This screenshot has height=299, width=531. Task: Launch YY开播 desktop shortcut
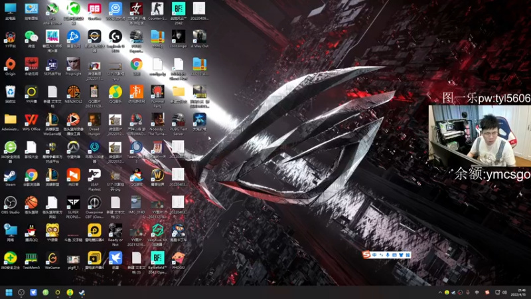click(31, 94)
